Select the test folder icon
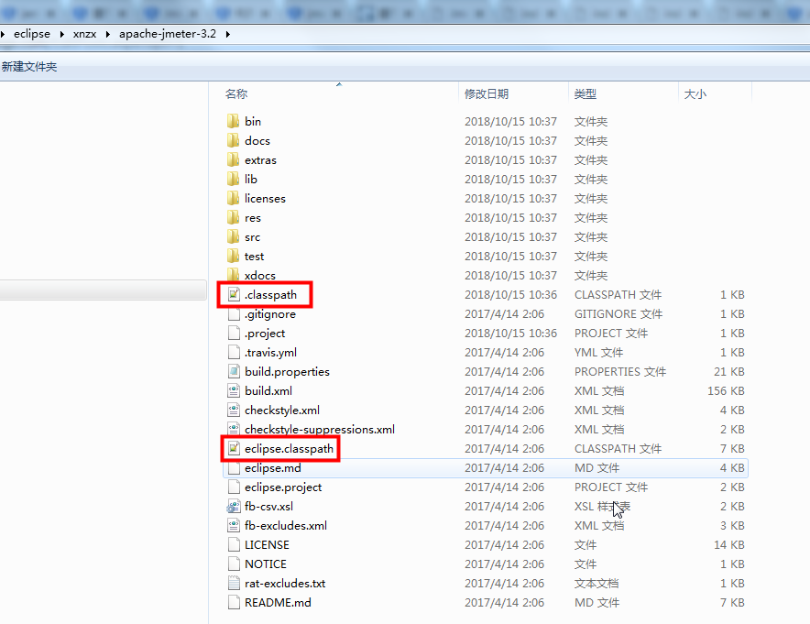This screenshot has width=810, height=624. [x=233, y=257]
